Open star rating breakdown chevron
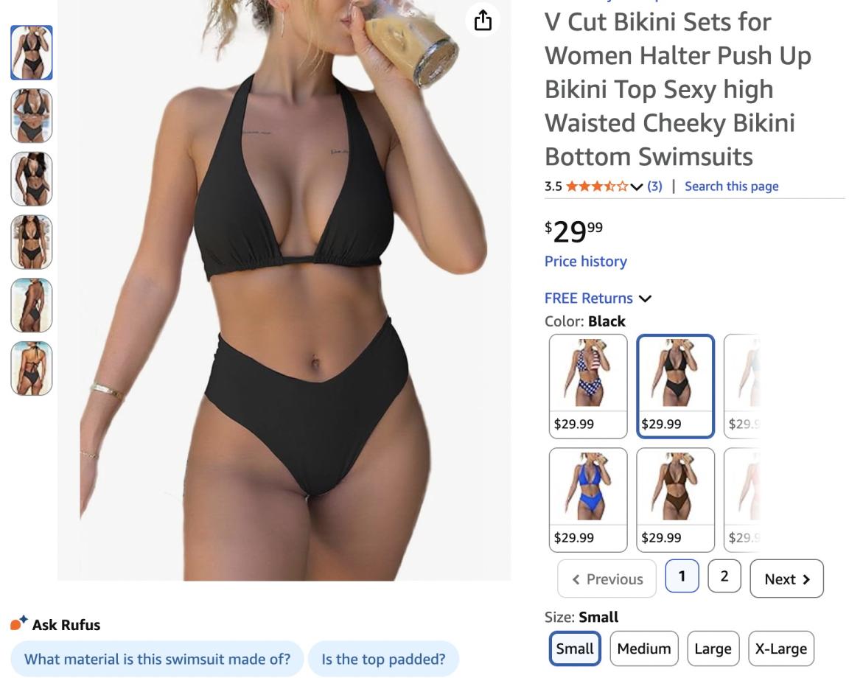This screenshot has width=863, height=678. (637, 187)
